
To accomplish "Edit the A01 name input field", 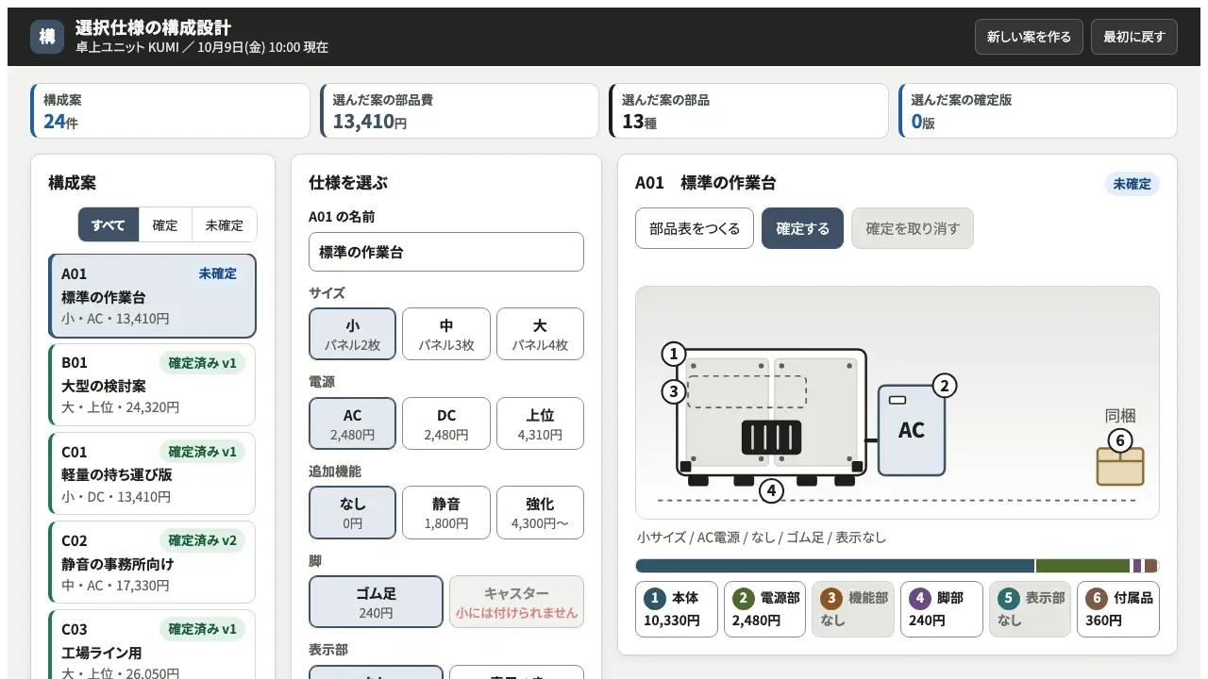I will tap(446, 252).
